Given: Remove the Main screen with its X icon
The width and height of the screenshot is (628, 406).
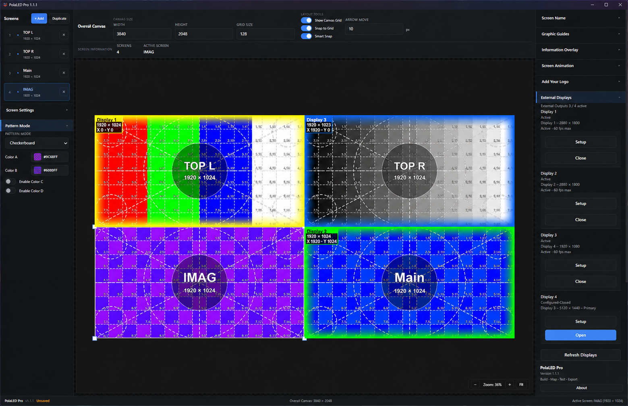Looking at the screenshot, I should [x=64, y=73].
